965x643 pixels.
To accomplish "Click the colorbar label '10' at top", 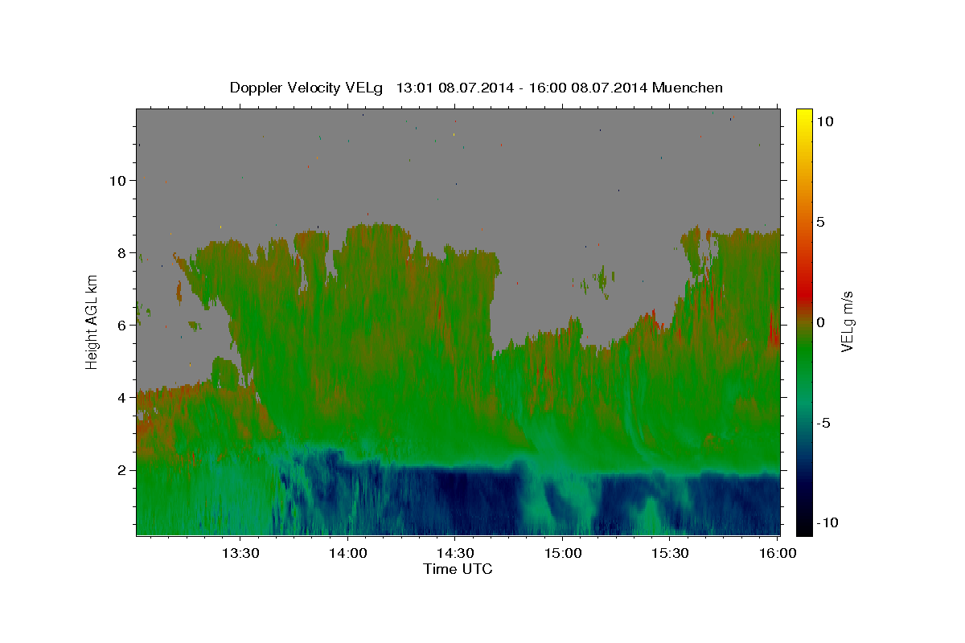I will point(824,121).
